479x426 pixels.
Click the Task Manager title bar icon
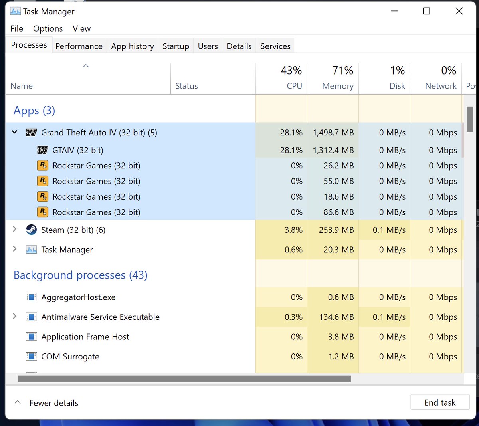(16, 11)
